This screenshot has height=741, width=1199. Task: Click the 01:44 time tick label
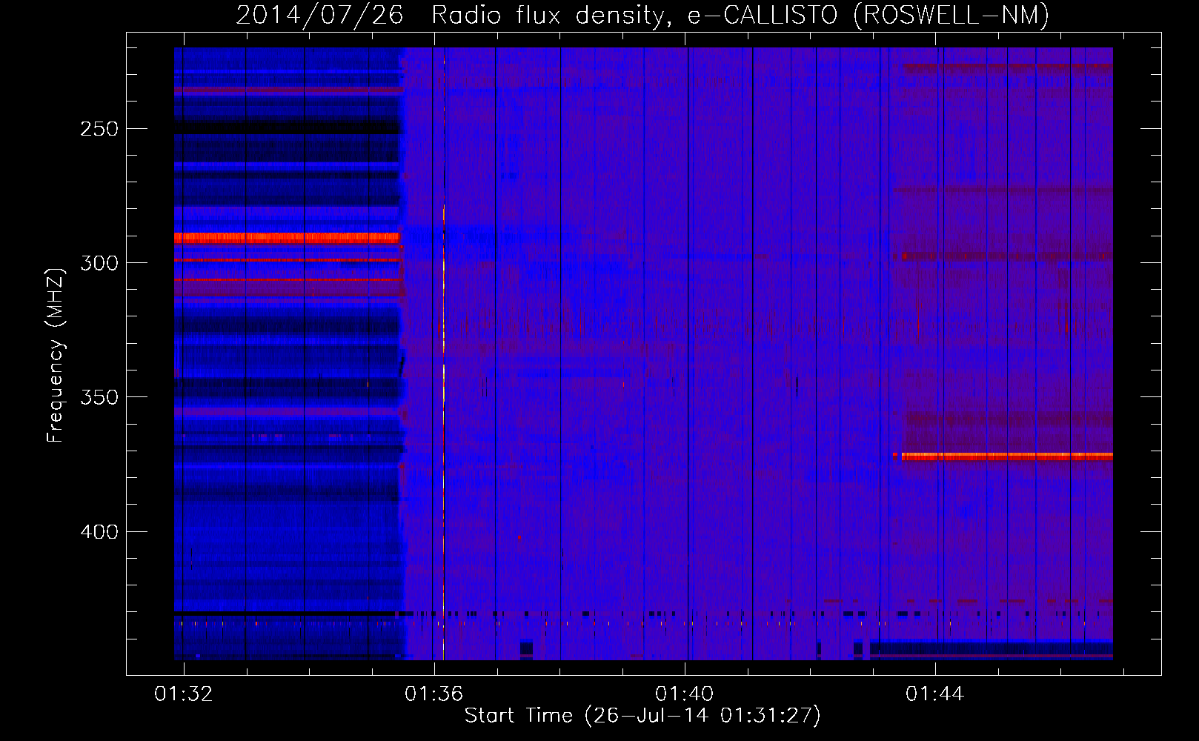pos(934,694)
